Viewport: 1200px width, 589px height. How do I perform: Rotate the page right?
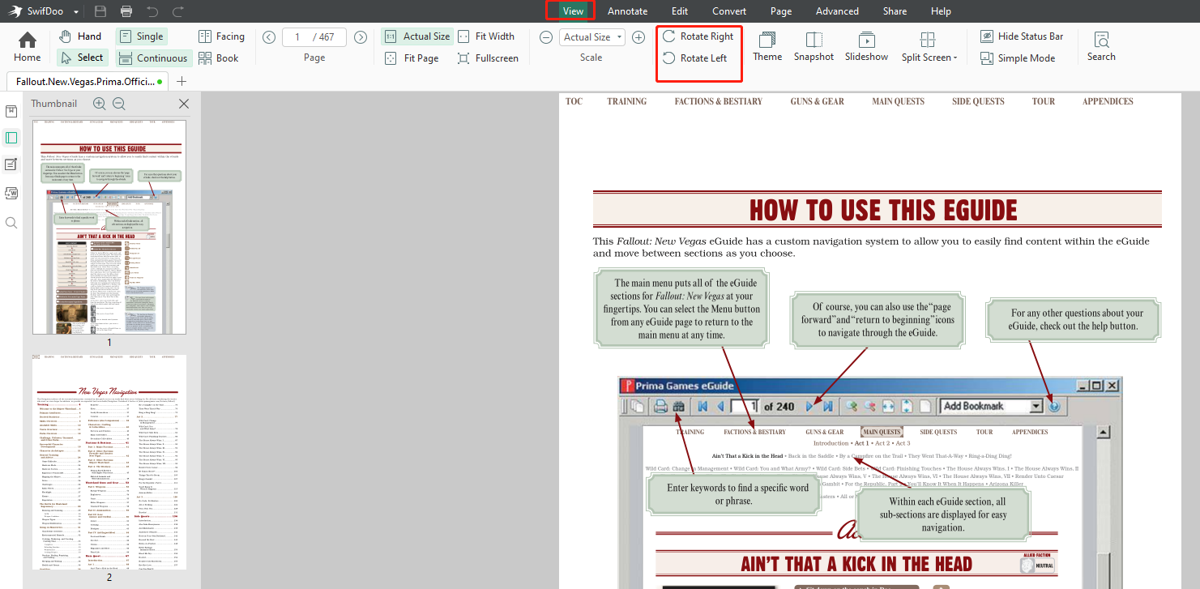click(698, 36)
